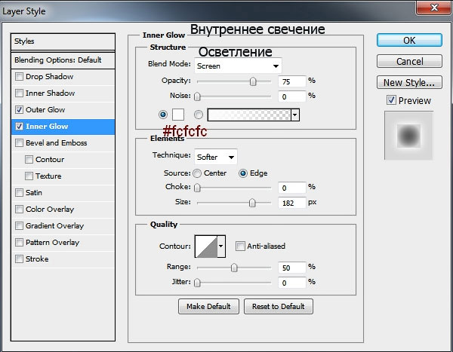Enable the Inner Shadow checkbox

click(19, 93)
